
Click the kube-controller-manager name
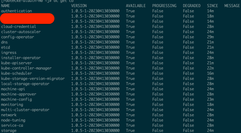tap(26, 68)
